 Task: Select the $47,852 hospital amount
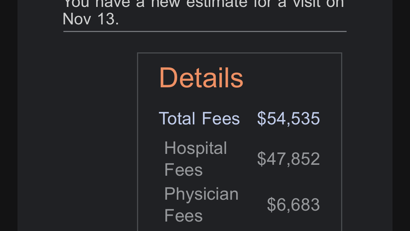[x=288, y=159]
